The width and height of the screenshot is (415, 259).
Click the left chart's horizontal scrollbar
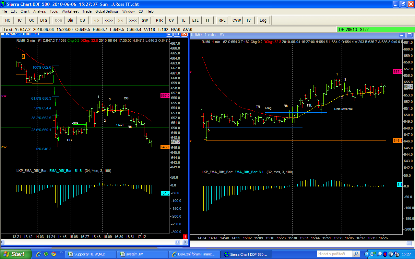88,242
